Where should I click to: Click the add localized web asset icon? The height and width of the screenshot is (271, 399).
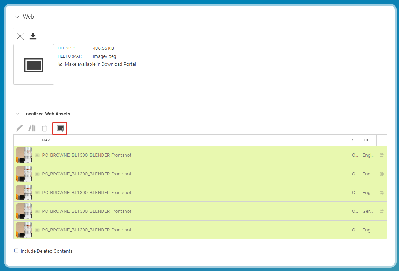click(60, 128)
